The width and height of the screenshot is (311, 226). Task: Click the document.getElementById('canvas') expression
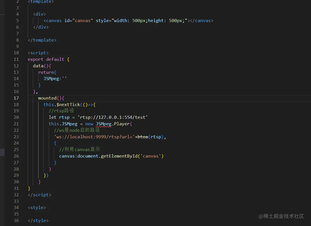(x=120, y=156)
